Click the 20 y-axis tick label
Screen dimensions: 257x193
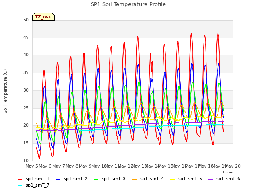coord(26,125)
